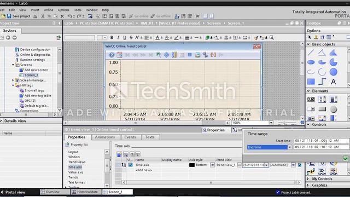Select the round button element
Image resolution: width=350 pixels, height=197 pixels.
tap(333, 109)
